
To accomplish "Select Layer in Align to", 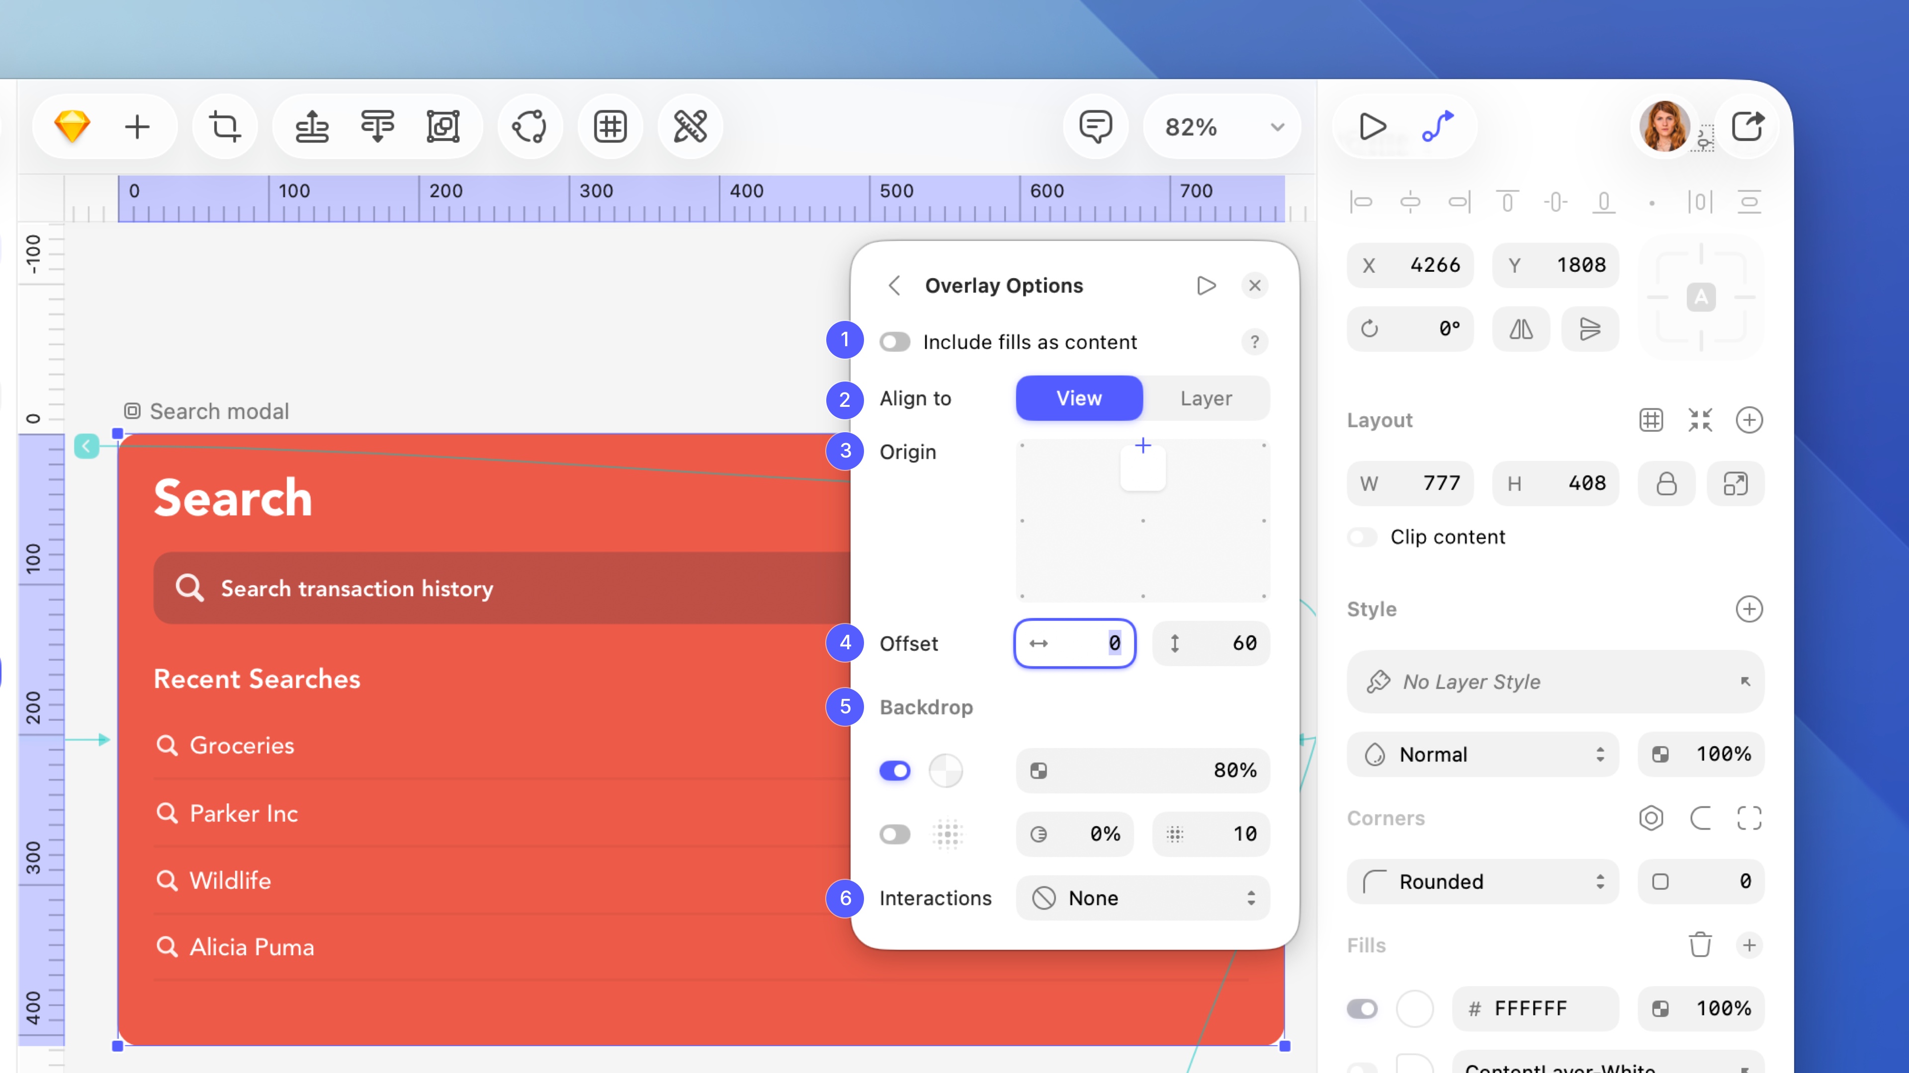I will tap(1206, 398).
